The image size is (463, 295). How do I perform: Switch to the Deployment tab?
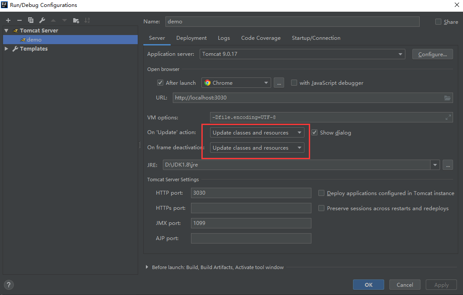(191, 38)
